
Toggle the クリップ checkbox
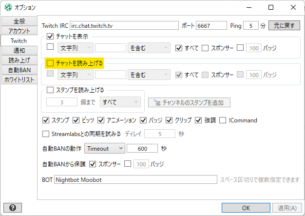169,120
